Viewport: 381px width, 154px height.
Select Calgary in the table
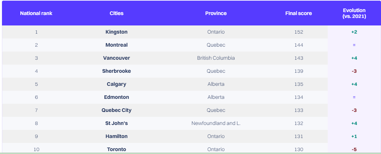pos(117,84)
